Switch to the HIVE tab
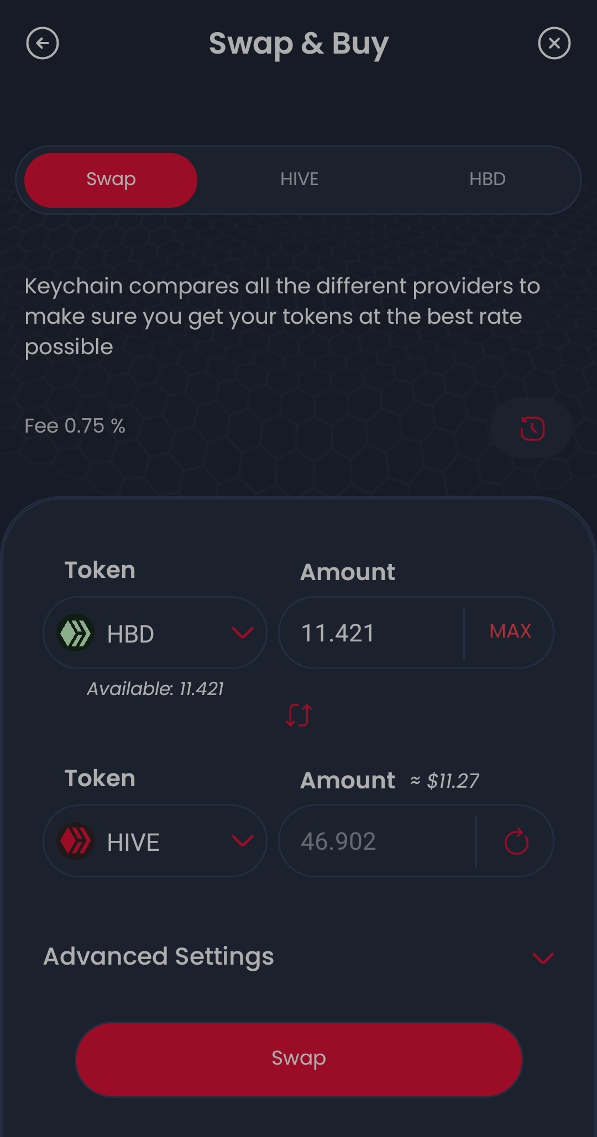 tap(299, 179)
